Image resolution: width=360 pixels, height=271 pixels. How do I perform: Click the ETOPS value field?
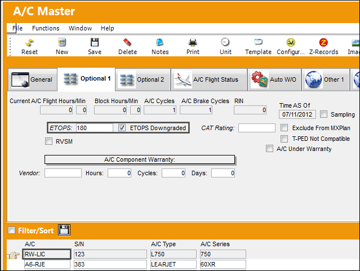(94, 128)
